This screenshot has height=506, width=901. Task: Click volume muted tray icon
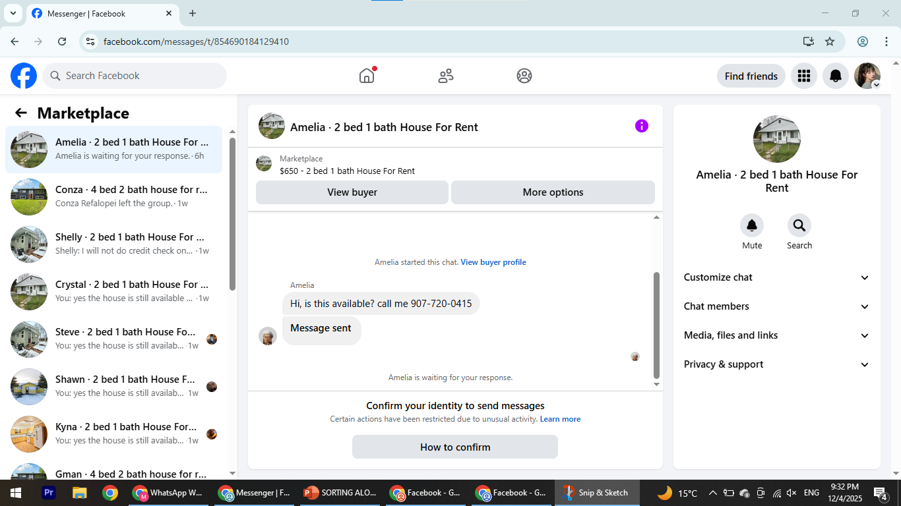(x=792, y=493)
